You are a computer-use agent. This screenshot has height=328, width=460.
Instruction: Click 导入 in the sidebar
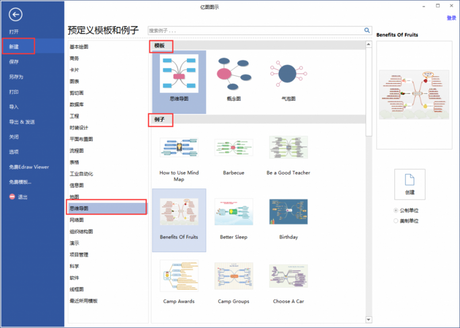click(x=14, y=107)
